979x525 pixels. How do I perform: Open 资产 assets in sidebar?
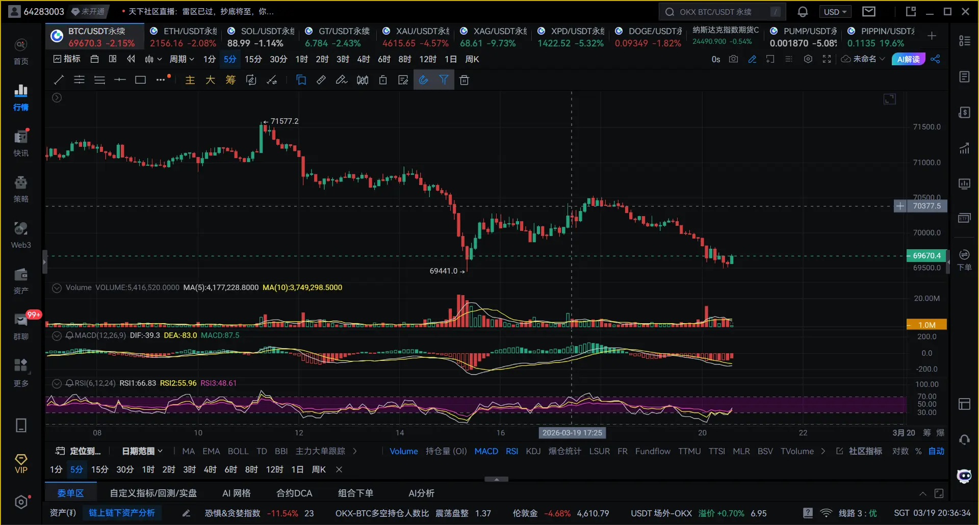[x=21, y=281]
